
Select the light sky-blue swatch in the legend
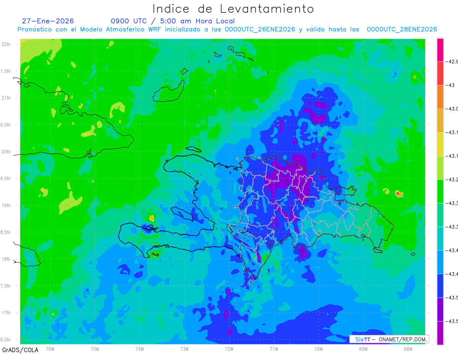440,262
